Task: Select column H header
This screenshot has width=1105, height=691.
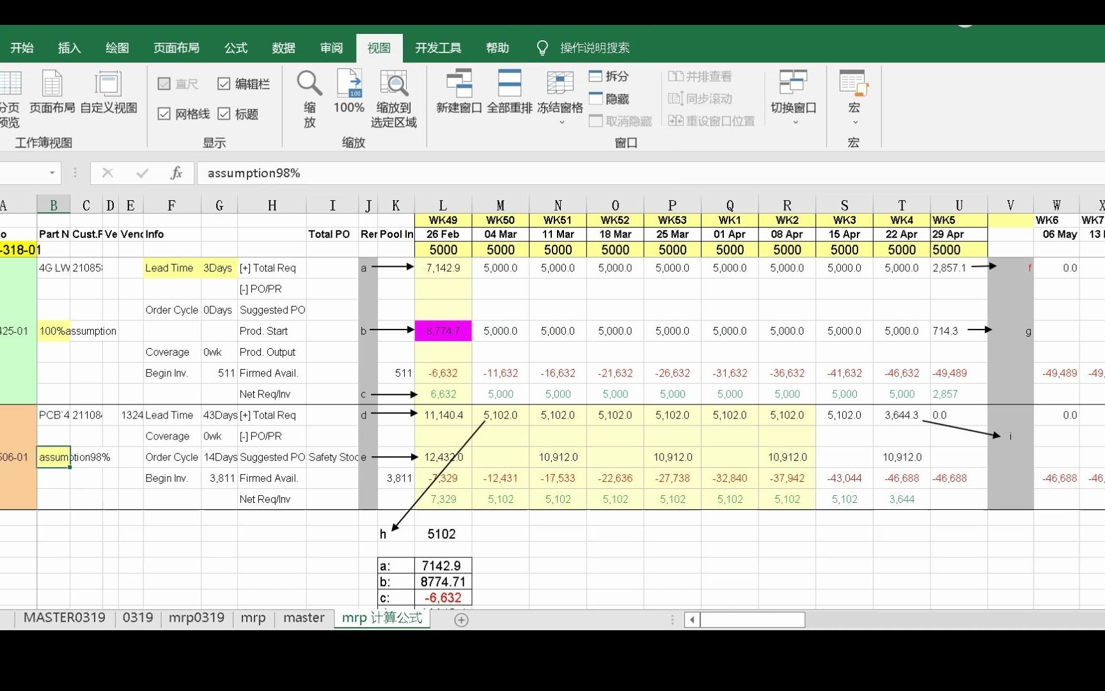Action: click(x=272, y=205)
